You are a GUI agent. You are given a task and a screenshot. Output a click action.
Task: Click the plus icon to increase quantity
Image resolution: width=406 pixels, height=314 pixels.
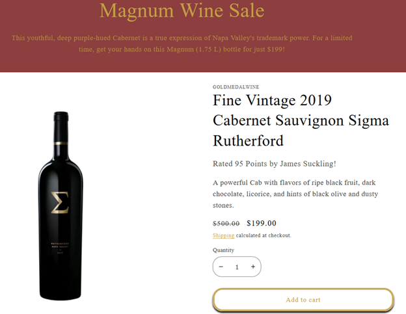[x=252, y=267]
